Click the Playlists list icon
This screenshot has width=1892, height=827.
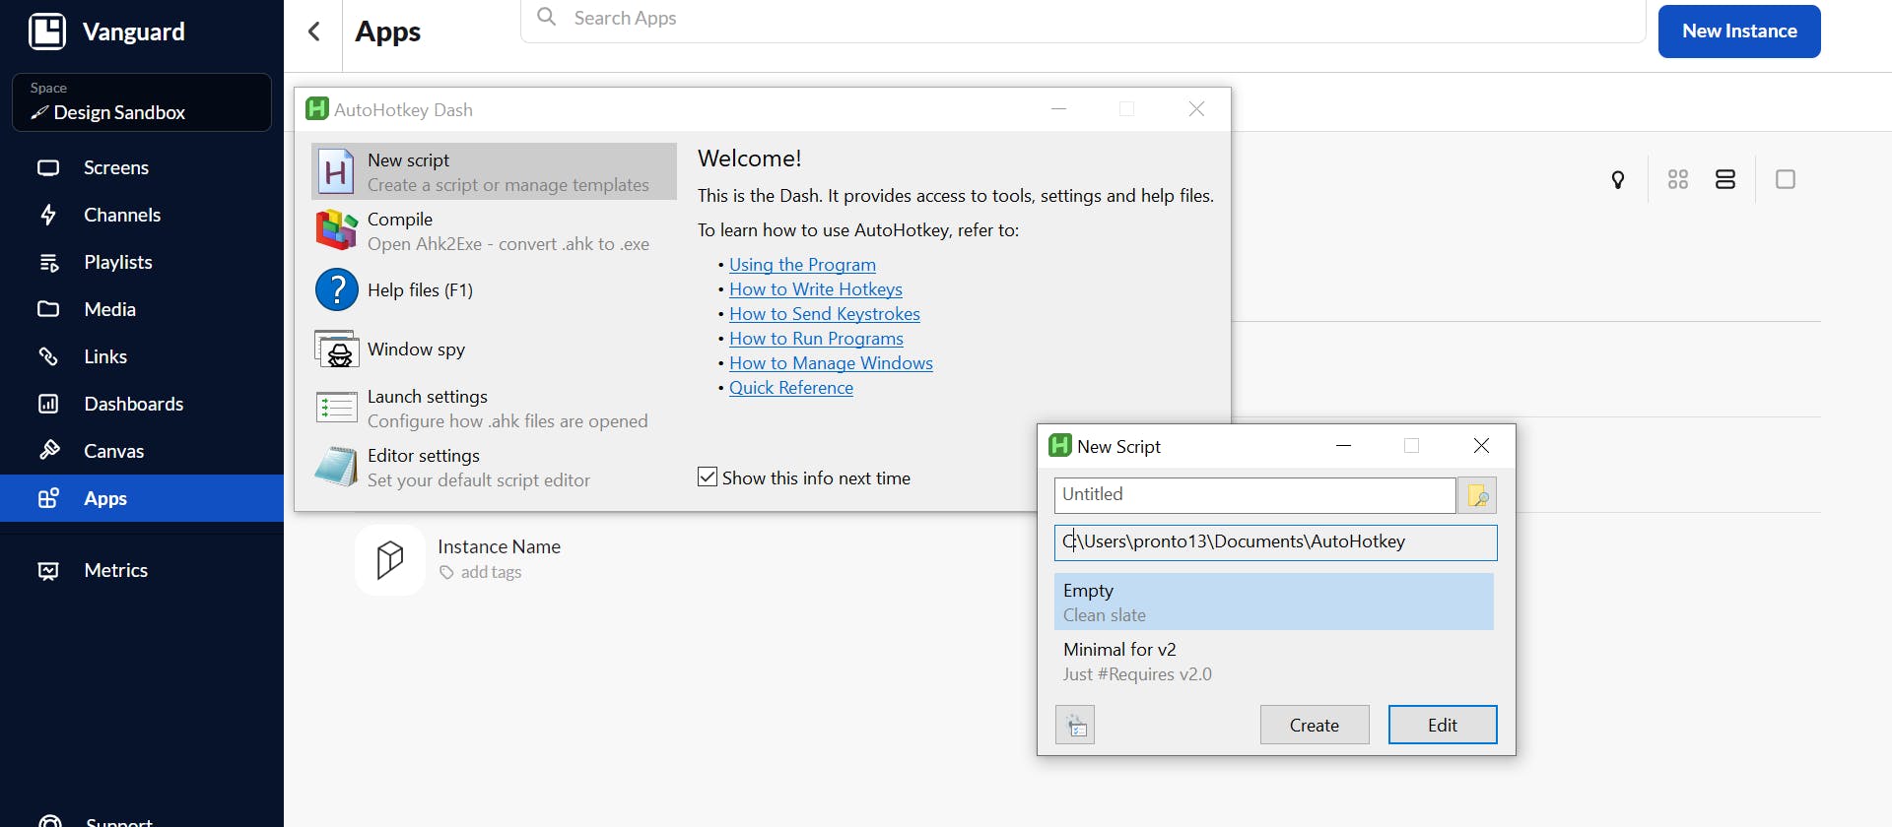(x=48, y=262)
